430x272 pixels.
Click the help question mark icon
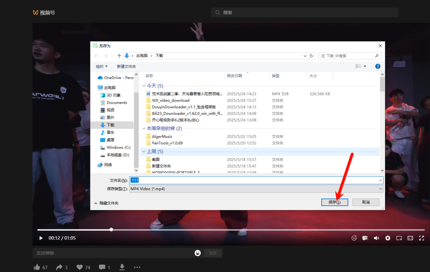point(377,66)
